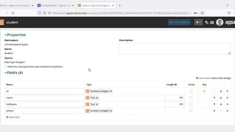Delete the id field
The height and width of the screenshot is (132, 235).
[227, 91]
